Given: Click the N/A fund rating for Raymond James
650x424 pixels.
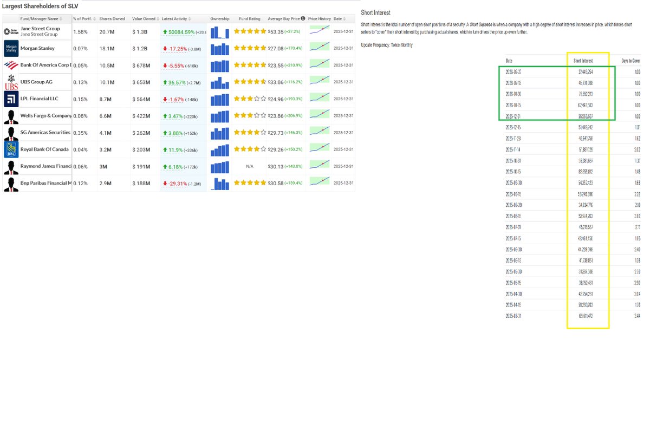Looking at the screenshot, I should point(250,167).
